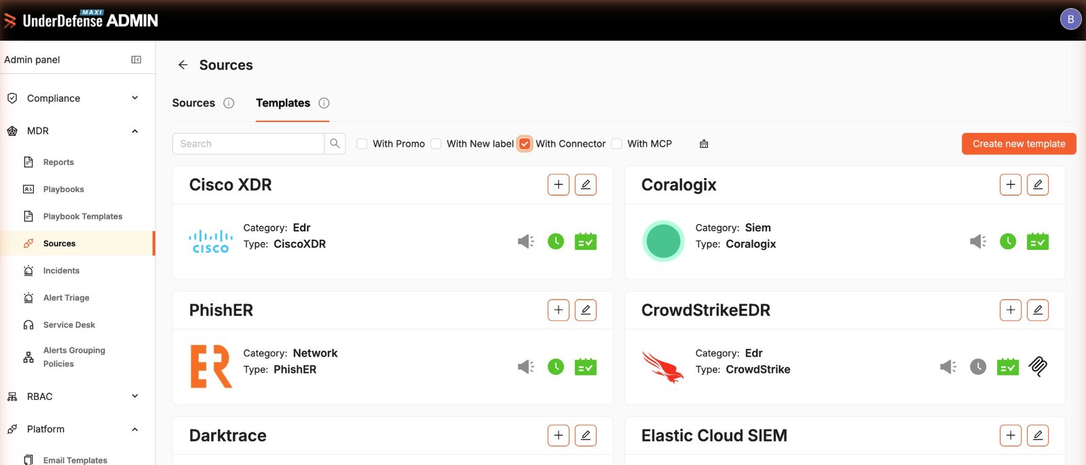Screen dimensions: 1086x465
Task: Click the Create new template button
Action: [1019, 144]
